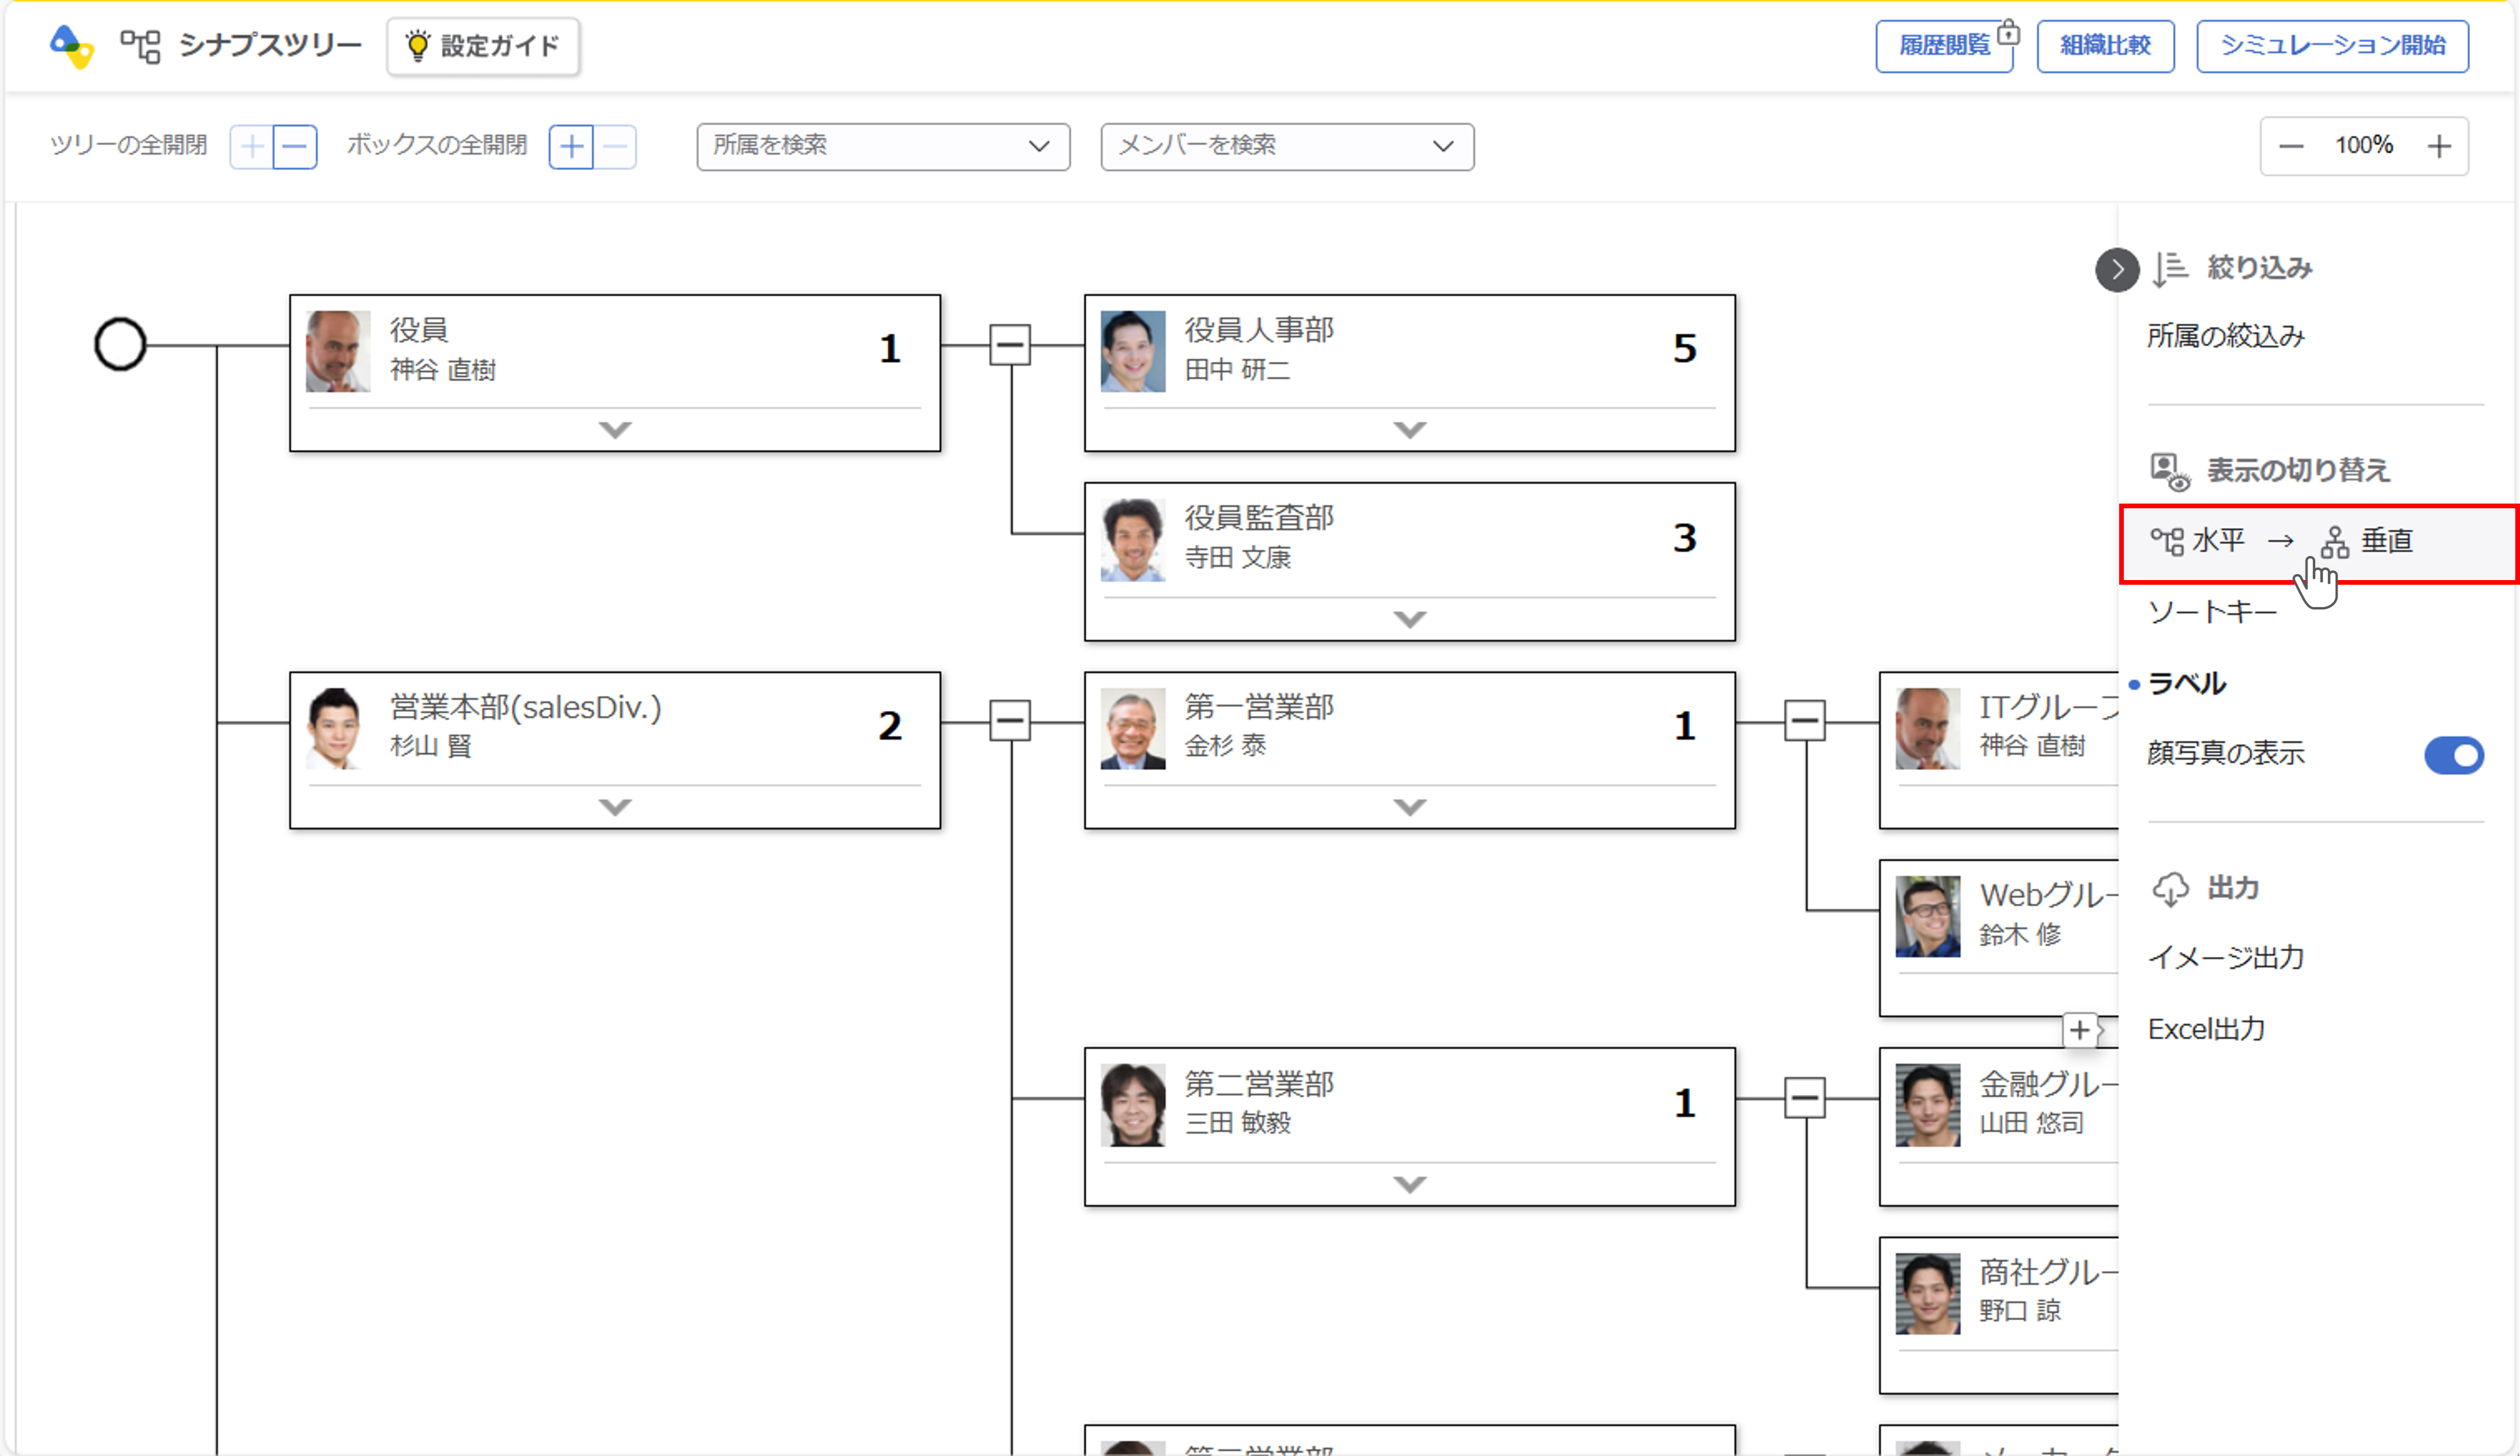The width and height of the screenshot is (2520, 1456).
Task: Collapse the 役員 branch minus toggle
Action: coord(1010,345)
